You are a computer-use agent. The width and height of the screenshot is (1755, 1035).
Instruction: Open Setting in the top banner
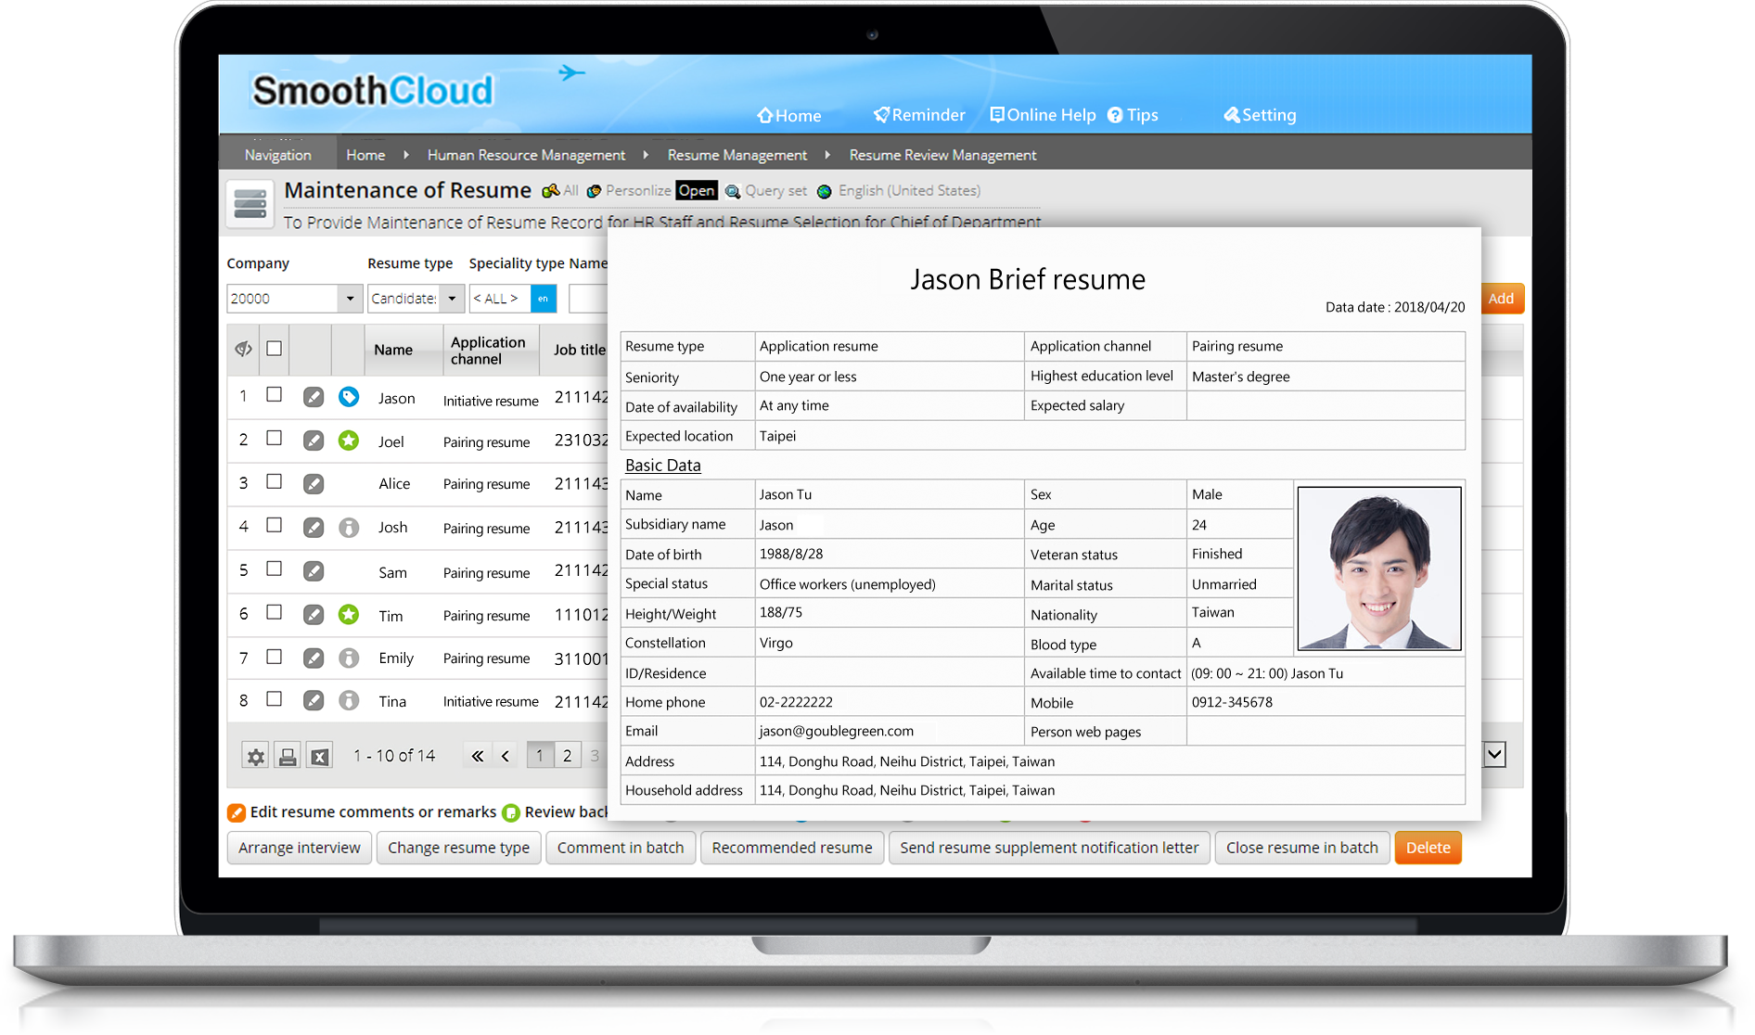[x=1260, y=115]
